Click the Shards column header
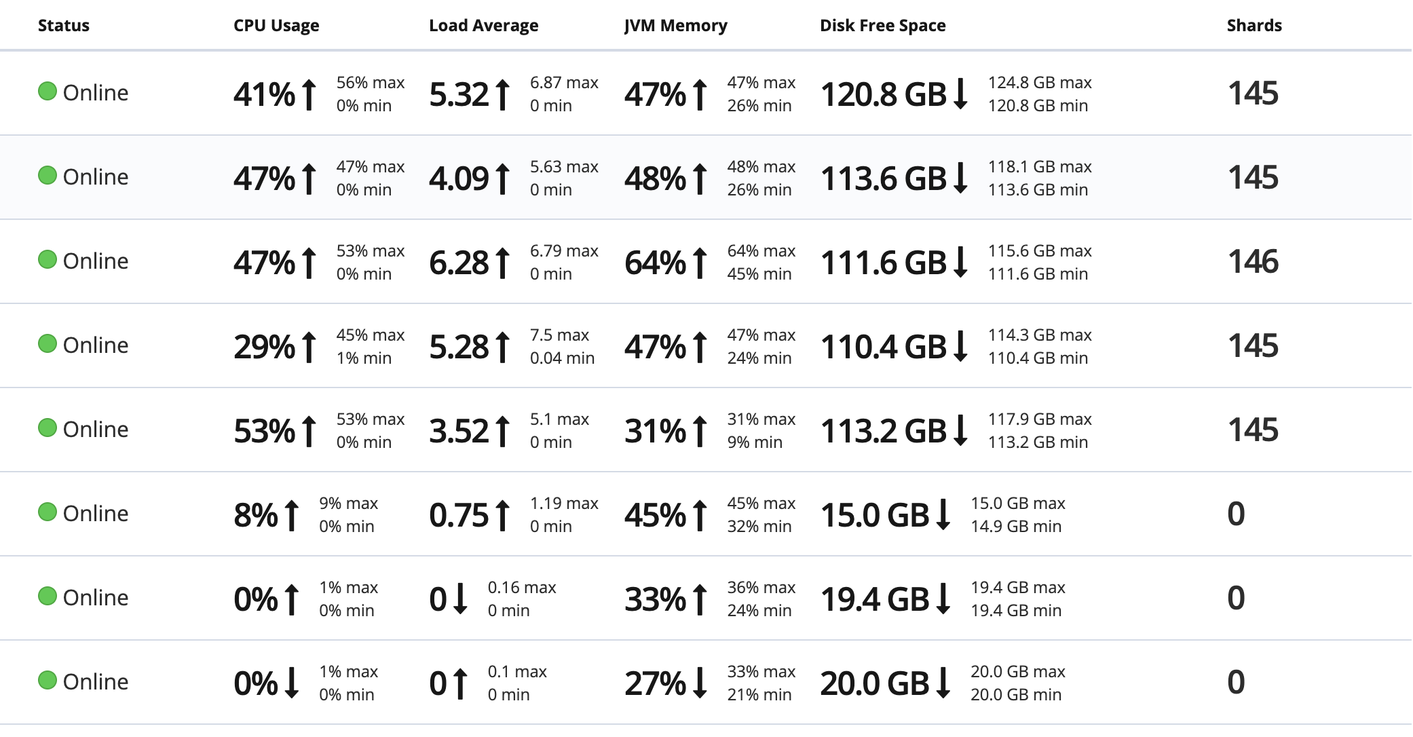 [x=1254, y=26]
